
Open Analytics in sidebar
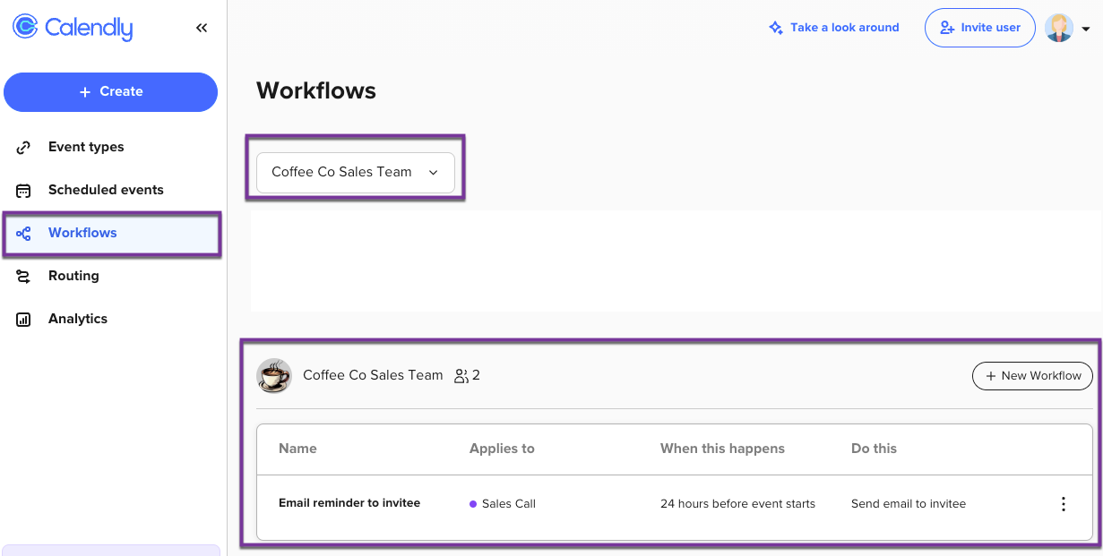(78, 319)
